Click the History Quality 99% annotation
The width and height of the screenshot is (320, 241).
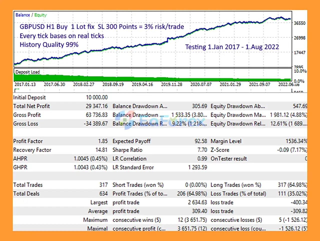(49, 45)
